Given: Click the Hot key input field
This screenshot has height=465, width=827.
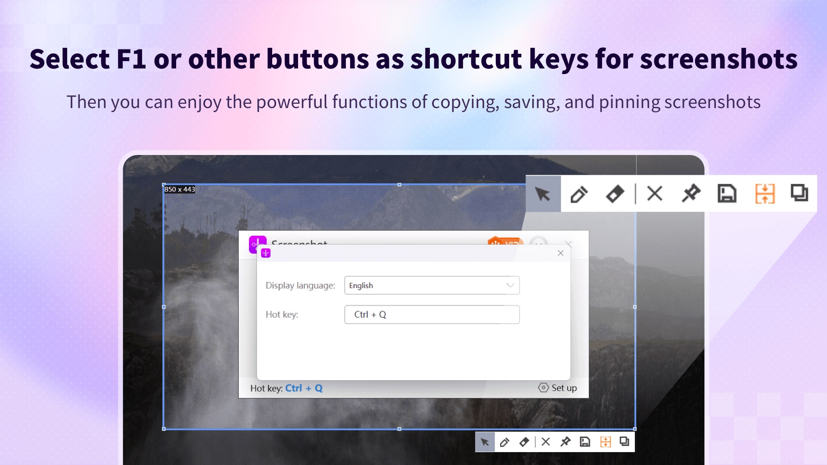Looking at the screenshot, I should click(432, 314).
